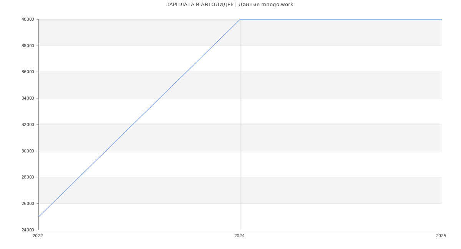Click the chart title text

tap(229, 5)
